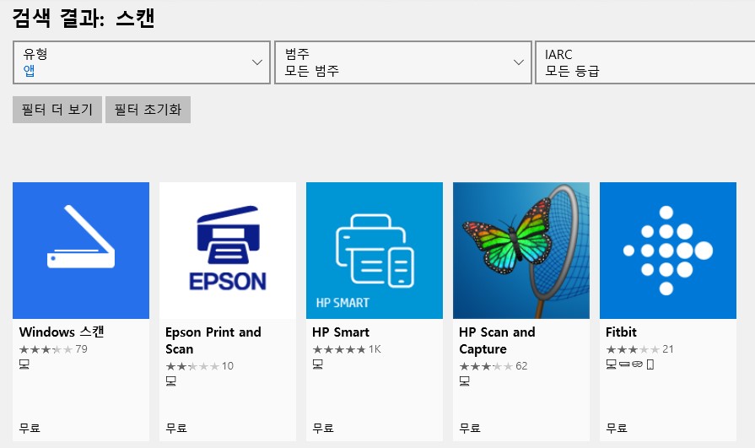Click the mobile phone device icon under Fitbit
The image size is (755, 448).
click(650, 364)
